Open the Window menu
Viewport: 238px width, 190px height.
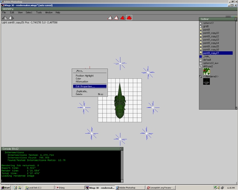[x=49, y=13]
